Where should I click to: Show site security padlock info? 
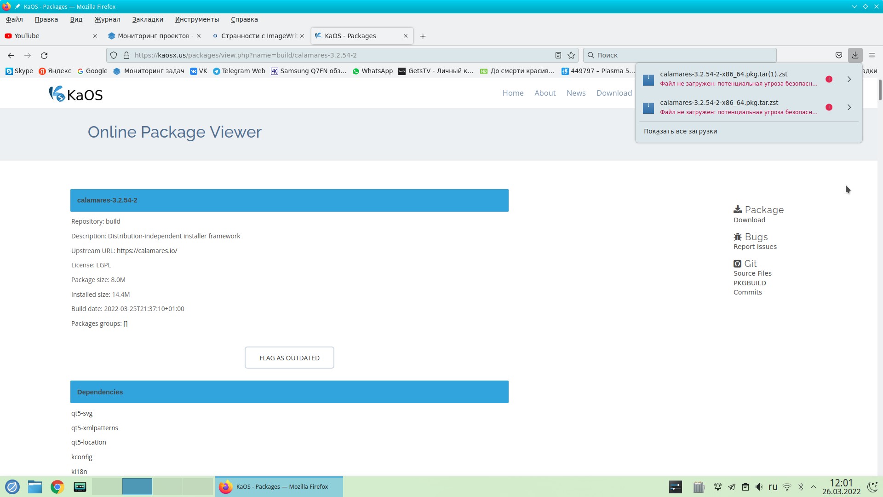coord(126,55)
